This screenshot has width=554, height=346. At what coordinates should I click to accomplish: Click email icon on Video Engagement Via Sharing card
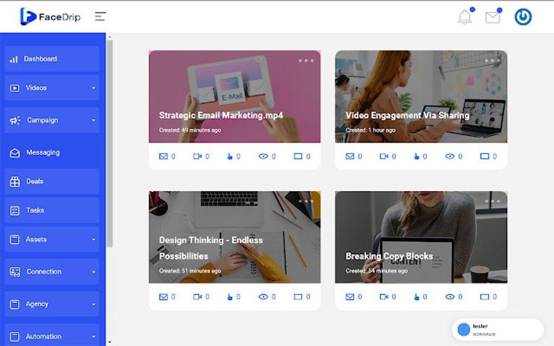tap(350, 156)
